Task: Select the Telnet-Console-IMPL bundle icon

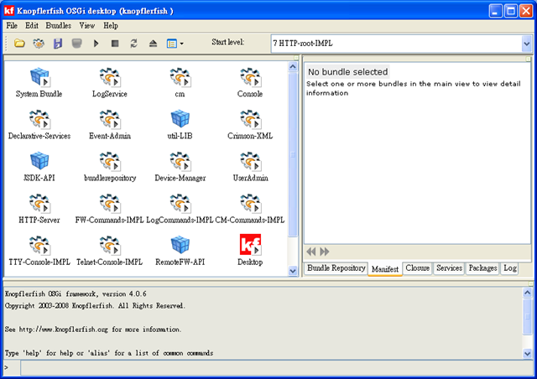Action: pos(110,245)
